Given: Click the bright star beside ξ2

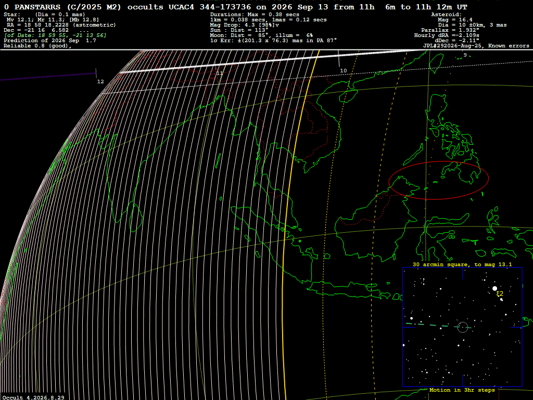Looking at the screenshot, I should tap(494, 289).
